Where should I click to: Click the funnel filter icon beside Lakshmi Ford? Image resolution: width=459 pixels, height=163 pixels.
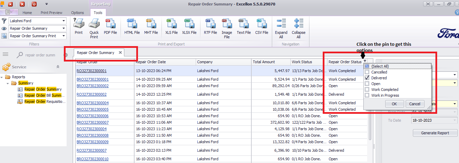pos(4,21)
